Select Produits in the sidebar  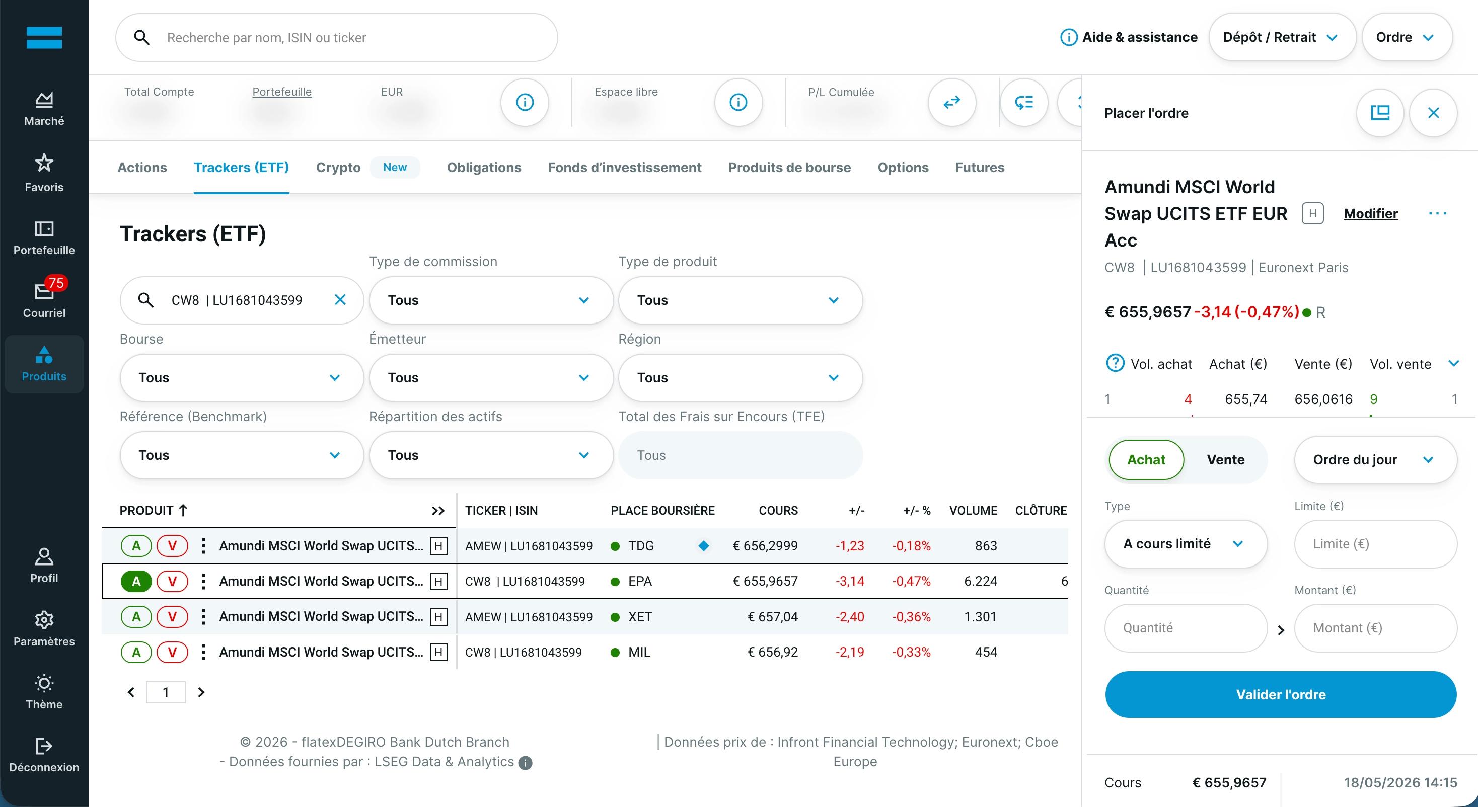tap(44, 364)
